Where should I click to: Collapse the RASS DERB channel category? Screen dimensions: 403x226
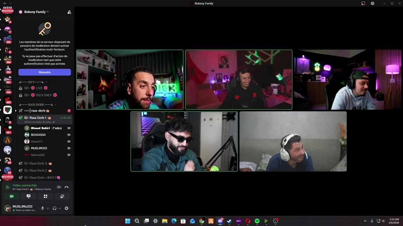click(37, 105)
